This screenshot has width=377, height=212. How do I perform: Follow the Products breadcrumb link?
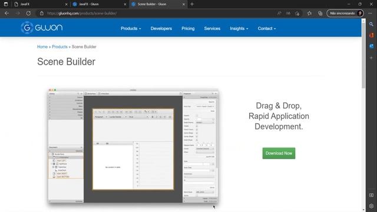pos(59,47)
